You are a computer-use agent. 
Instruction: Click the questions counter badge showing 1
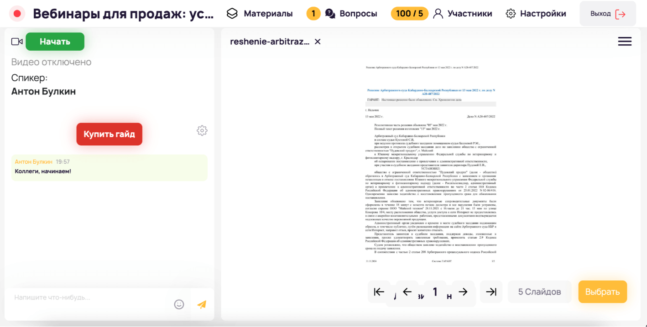click(x=313, y=14)
